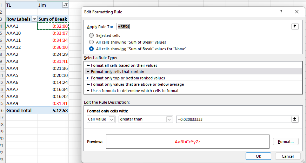
Task: Click the AAA4 row label
Action: (22, 69)
